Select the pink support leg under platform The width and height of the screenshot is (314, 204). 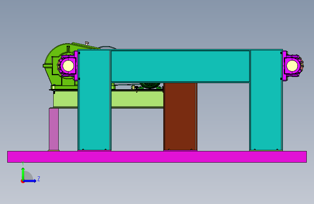coord(54,129)
